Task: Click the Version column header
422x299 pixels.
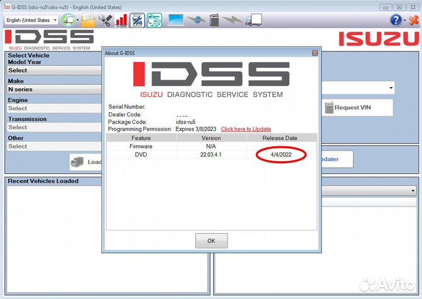Action: (211, 138)
